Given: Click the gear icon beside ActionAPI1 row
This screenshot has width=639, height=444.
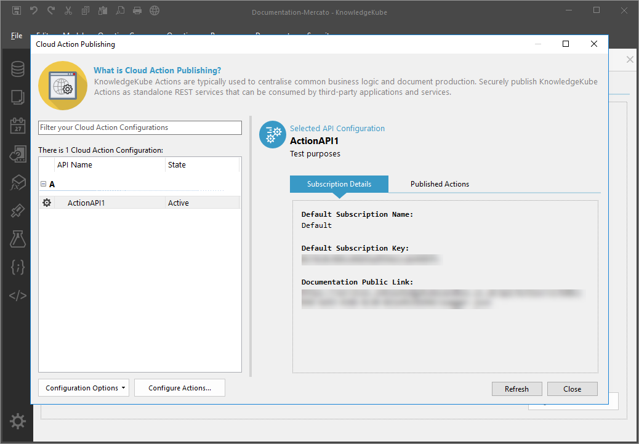Looking at the screenshot, I should 47,203.
